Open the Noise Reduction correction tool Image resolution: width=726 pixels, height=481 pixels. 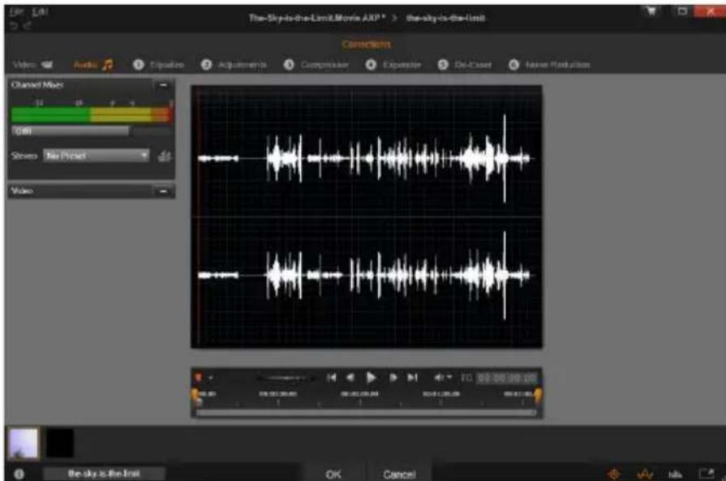tap(550, 65)
